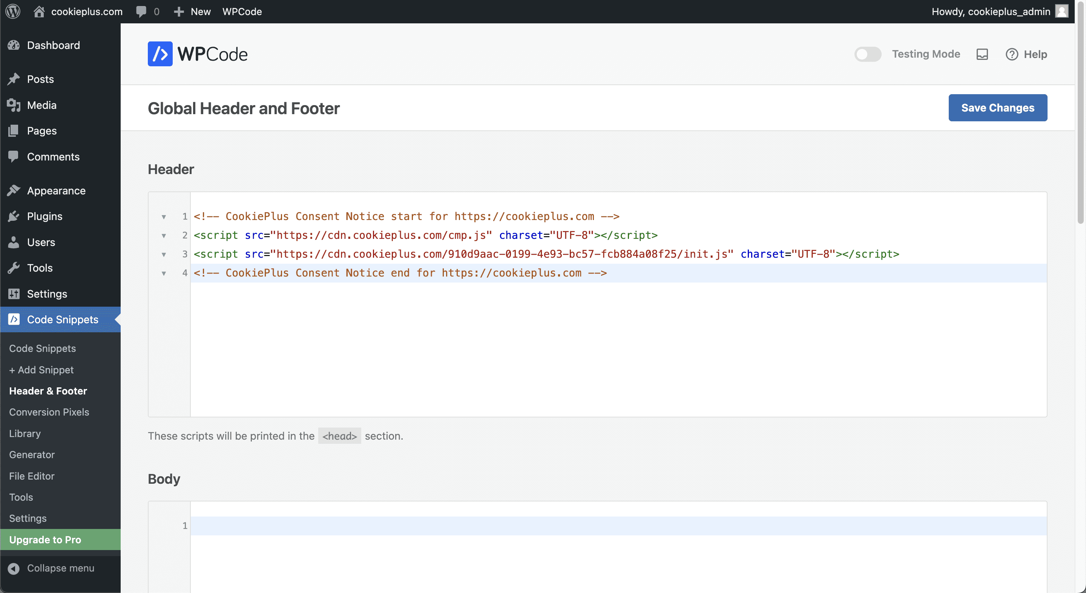Open the WPCode inbox notifications icon

pyautogui.click(x=982, y=54)
